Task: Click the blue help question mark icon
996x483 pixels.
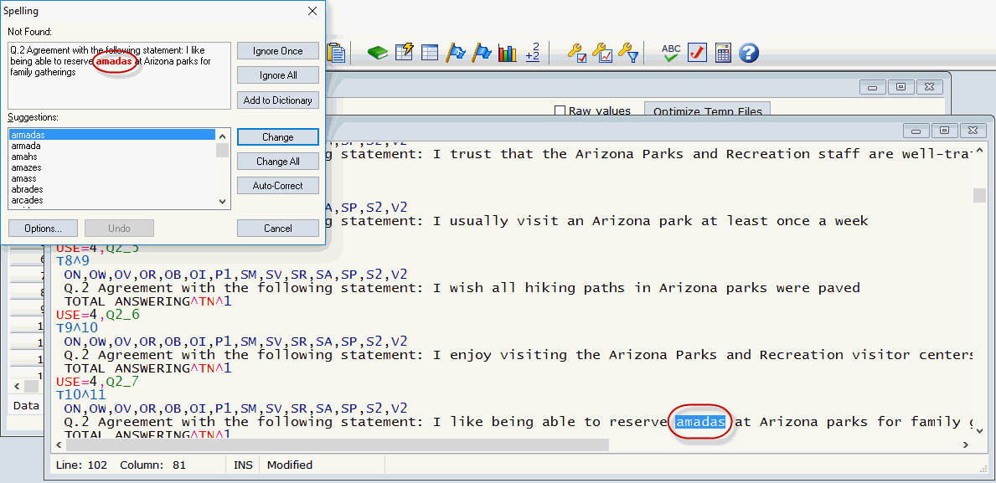Action: [749, 53]
